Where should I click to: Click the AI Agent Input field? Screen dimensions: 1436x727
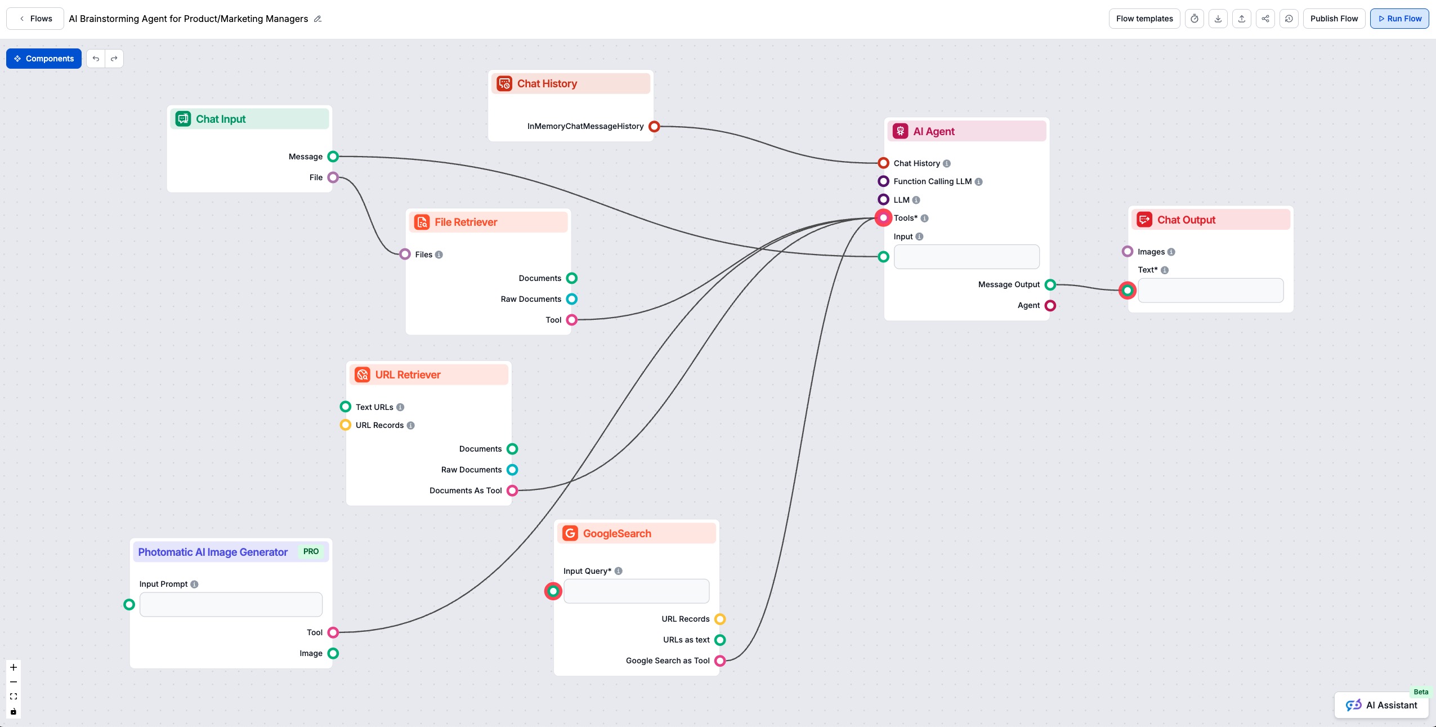(965, 256)
